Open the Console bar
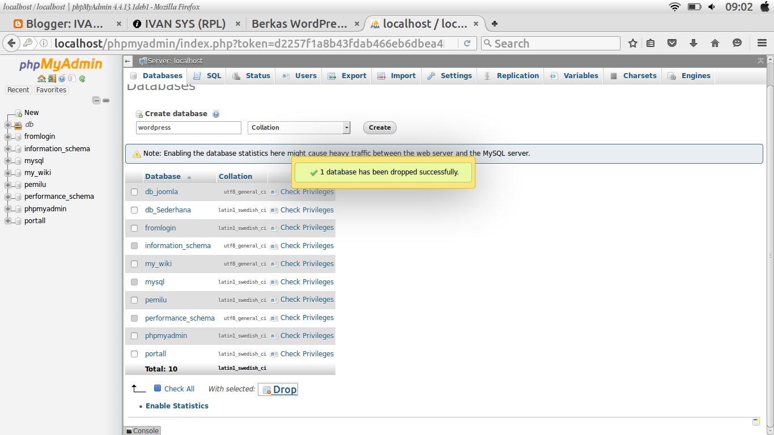 [142, 430]
